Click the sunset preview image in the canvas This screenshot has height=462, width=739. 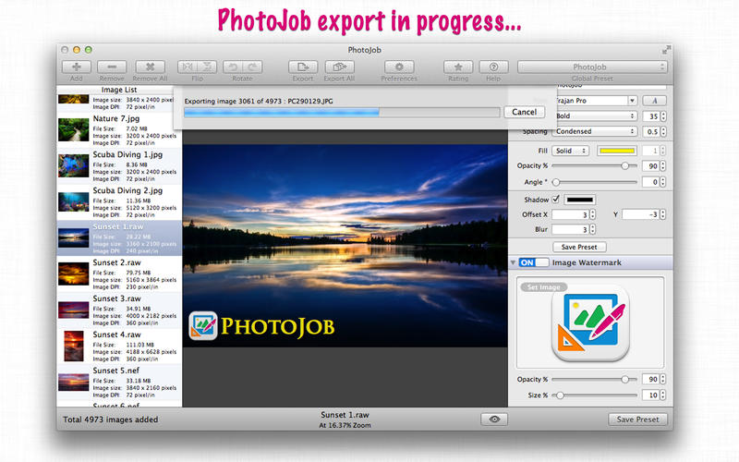345,246
